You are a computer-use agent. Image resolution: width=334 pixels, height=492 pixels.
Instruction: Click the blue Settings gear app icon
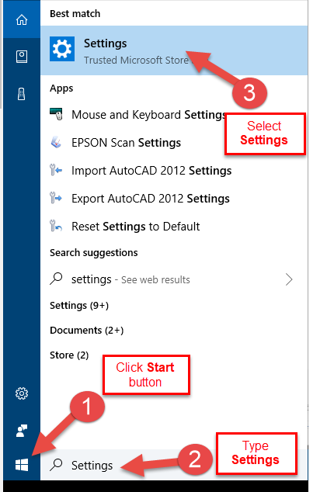[x=62, y=49]
